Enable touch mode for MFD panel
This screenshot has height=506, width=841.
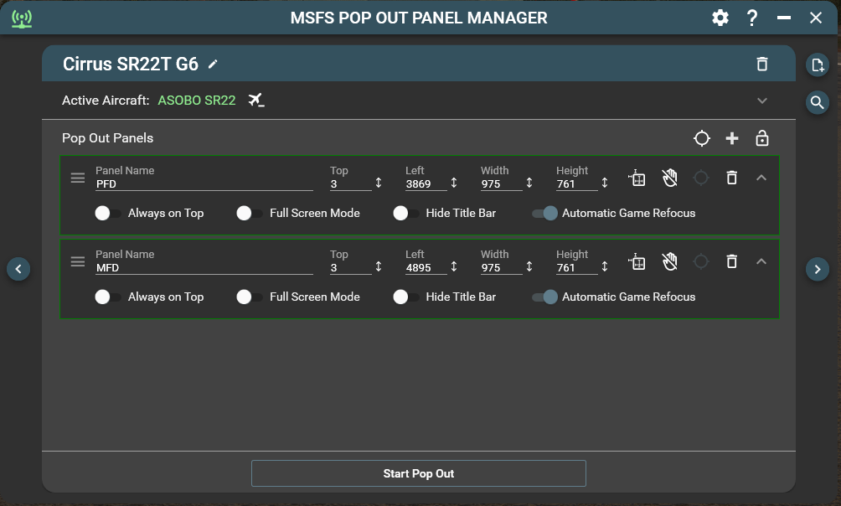(669, 261)
